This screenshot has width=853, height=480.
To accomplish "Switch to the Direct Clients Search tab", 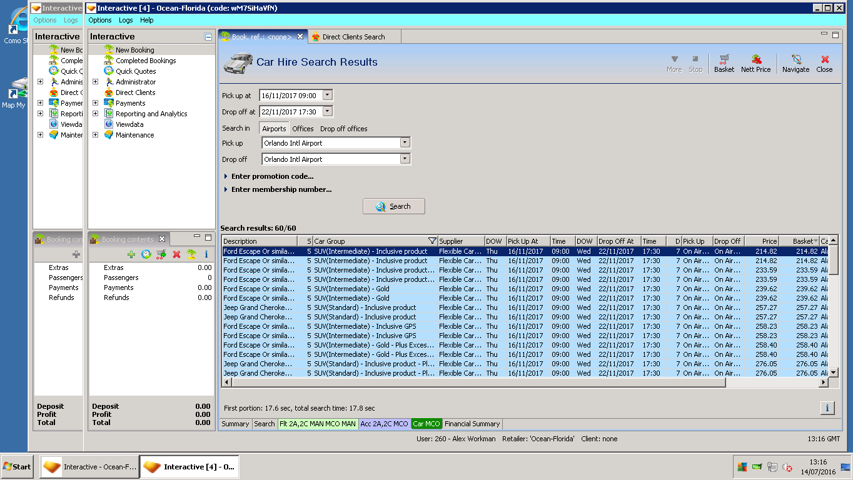I will [x=353, y=37].
